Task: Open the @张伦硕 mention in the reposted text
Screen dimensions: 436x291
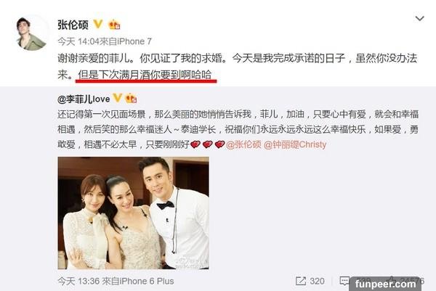Action: click(243, 144)
